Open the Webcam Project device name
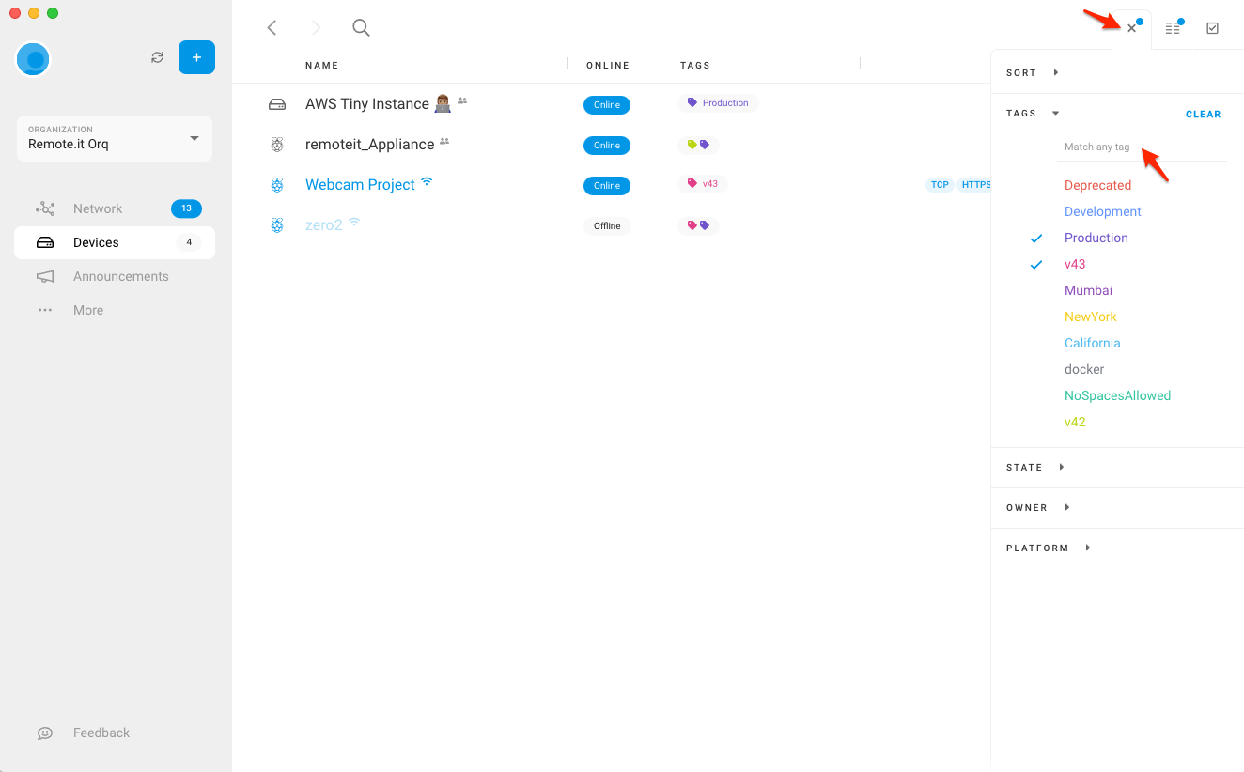The image size is (1244, 772). pyautogui.click(x=360, y=185)
